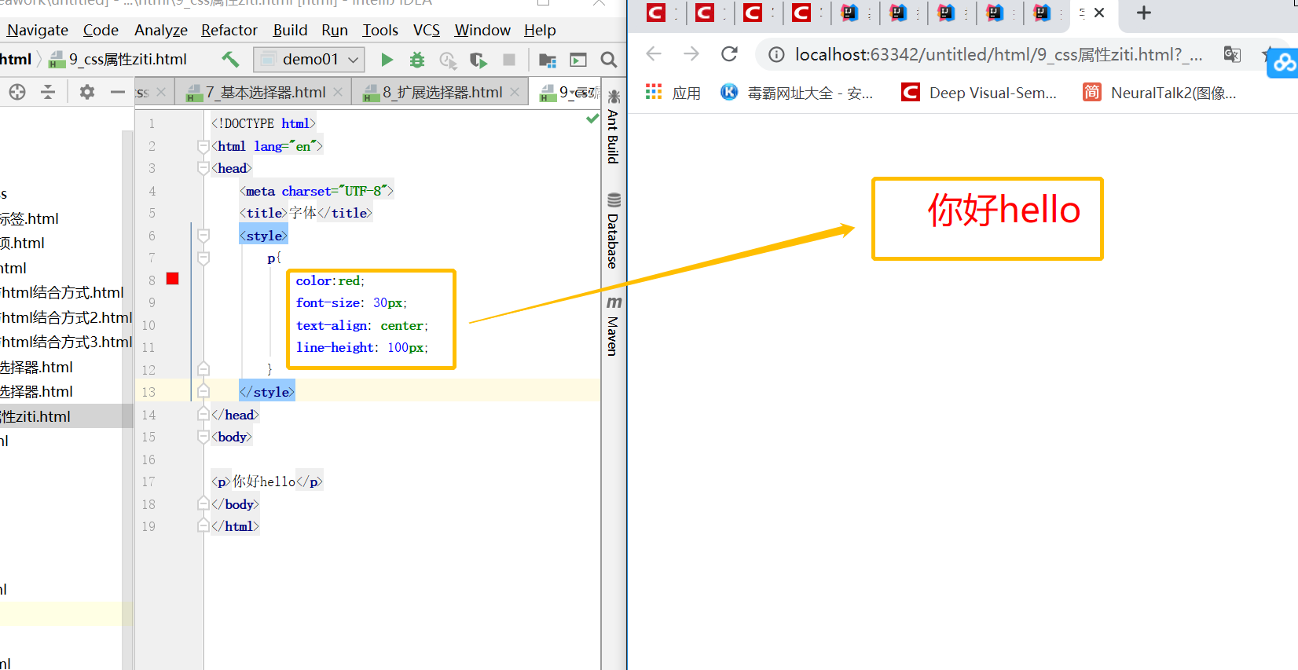Open the Build menu

[x=290, y=30]
